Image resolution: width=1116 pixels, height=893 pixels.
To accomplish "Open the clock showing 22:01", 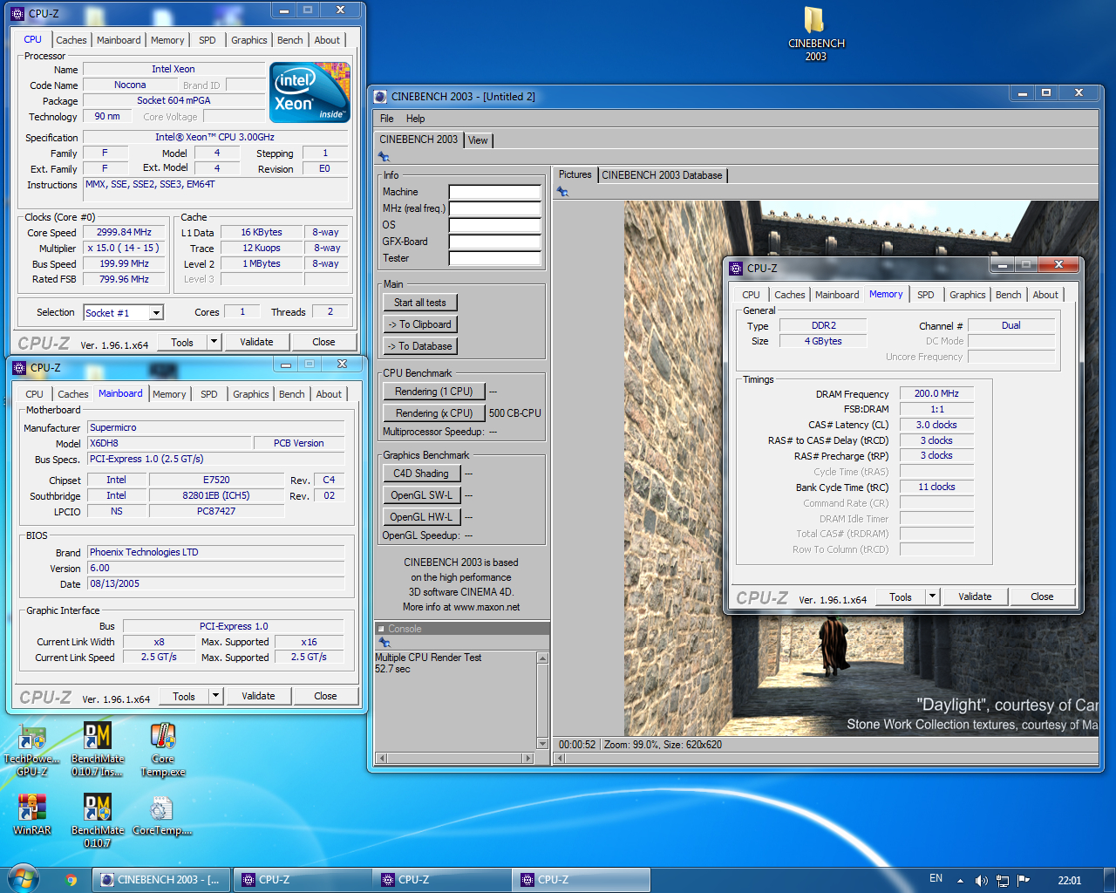I will pyautogui.click(x=1069, y=881).
